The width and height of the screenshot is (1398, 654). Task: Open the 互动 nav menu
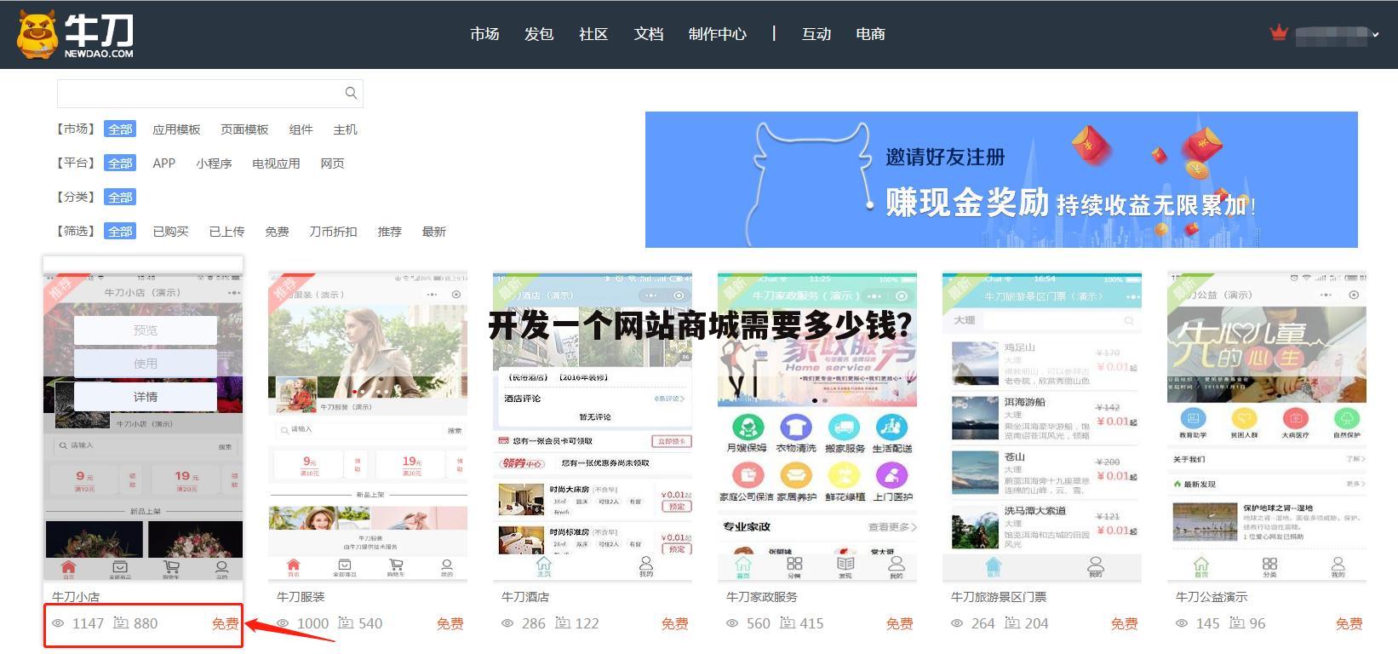pos(816,34)
